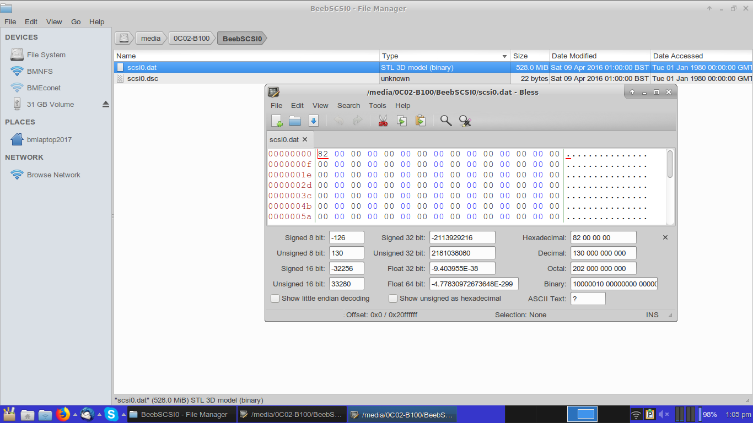
Task: Enable Show unsigned as hexadecimal
Action: tap(393, 299)
